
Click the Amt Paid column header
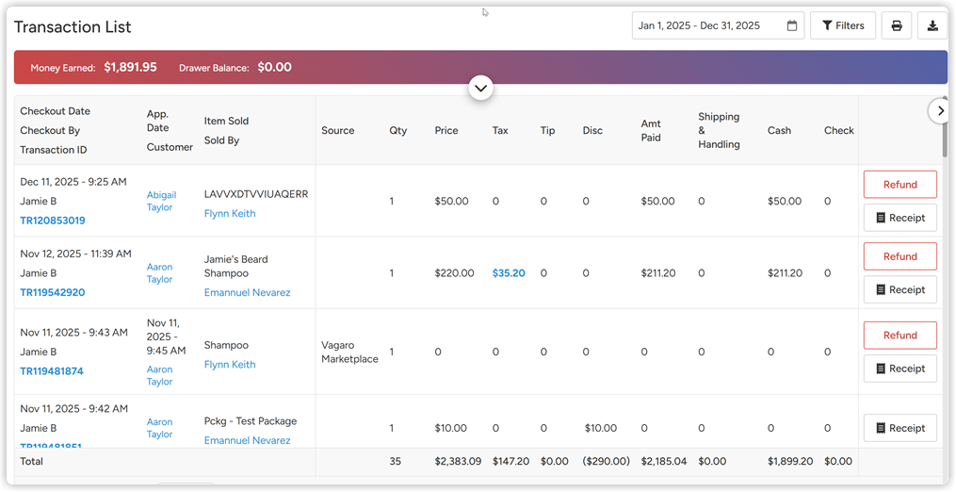[x=651, y=131]
